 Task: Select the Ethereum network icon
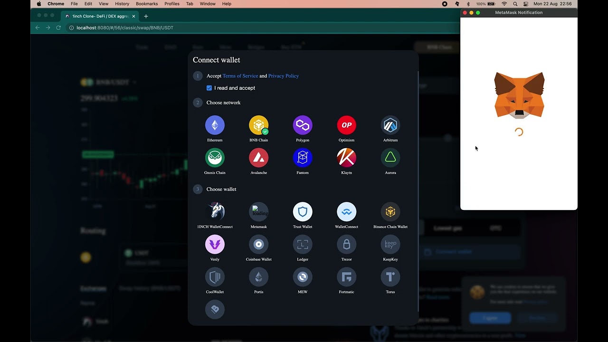pos(215,125)
